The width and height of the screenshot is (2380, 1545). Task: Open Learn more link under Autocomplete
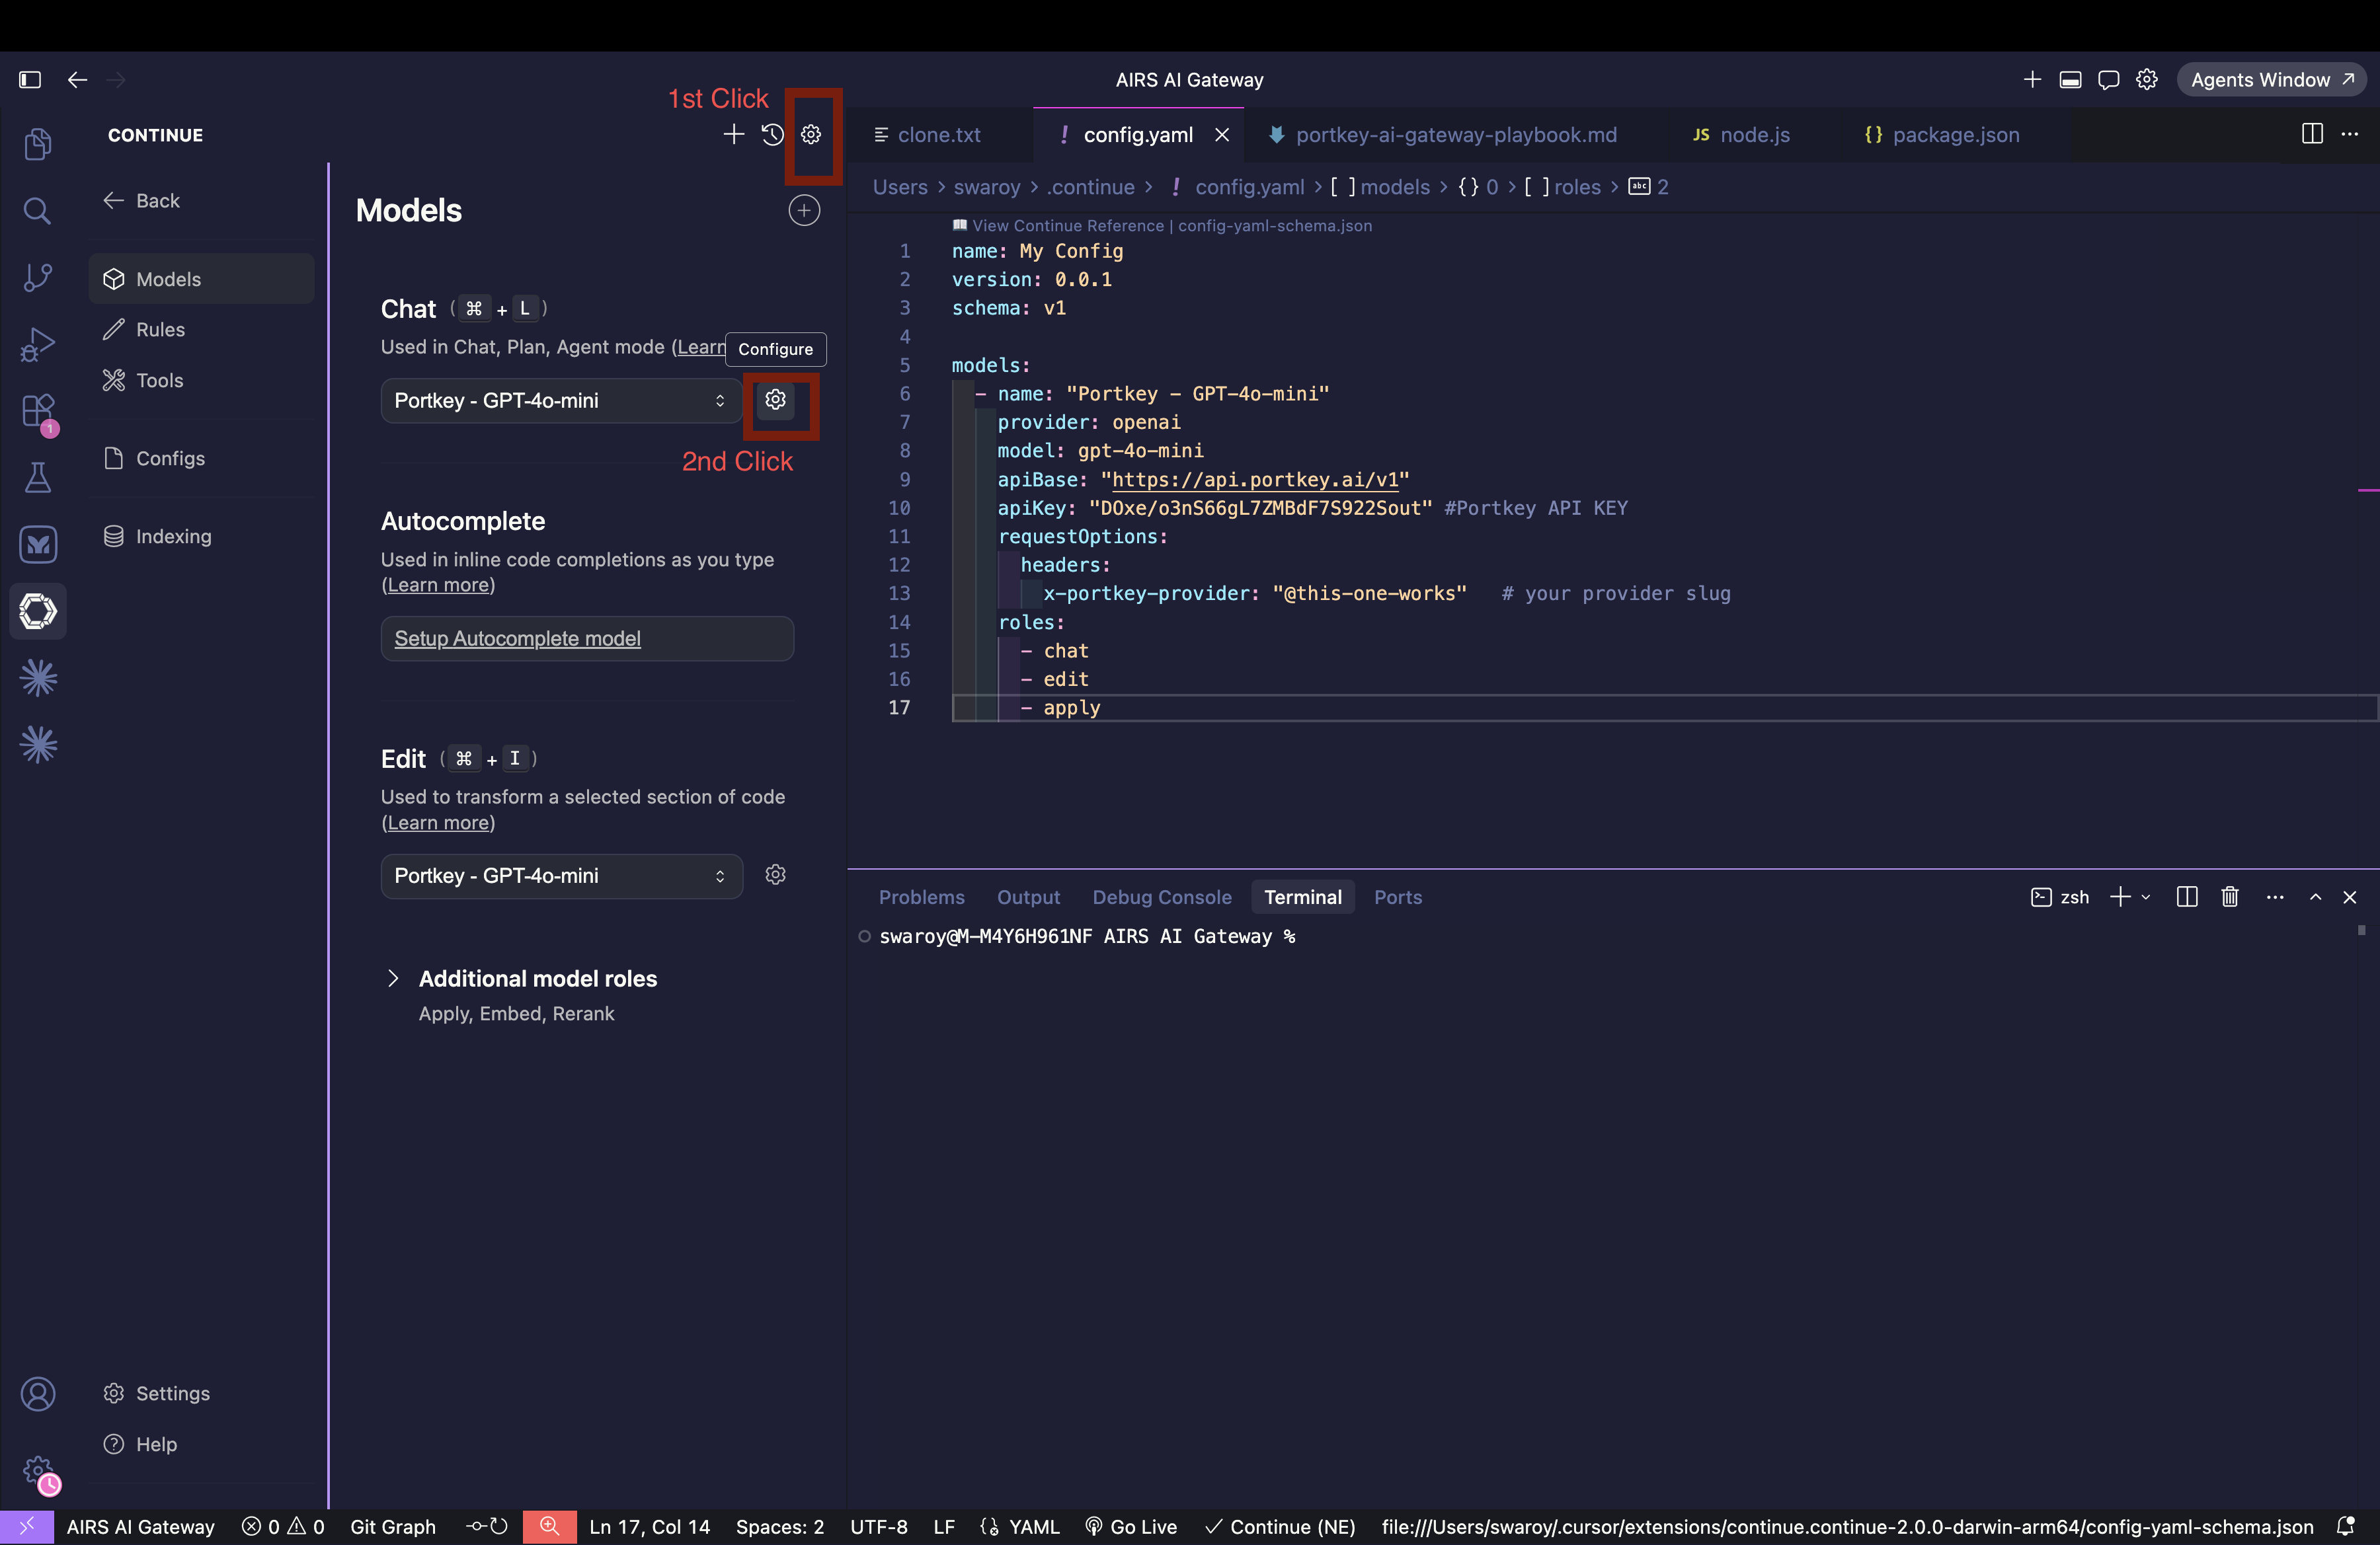tap(438, 585)
